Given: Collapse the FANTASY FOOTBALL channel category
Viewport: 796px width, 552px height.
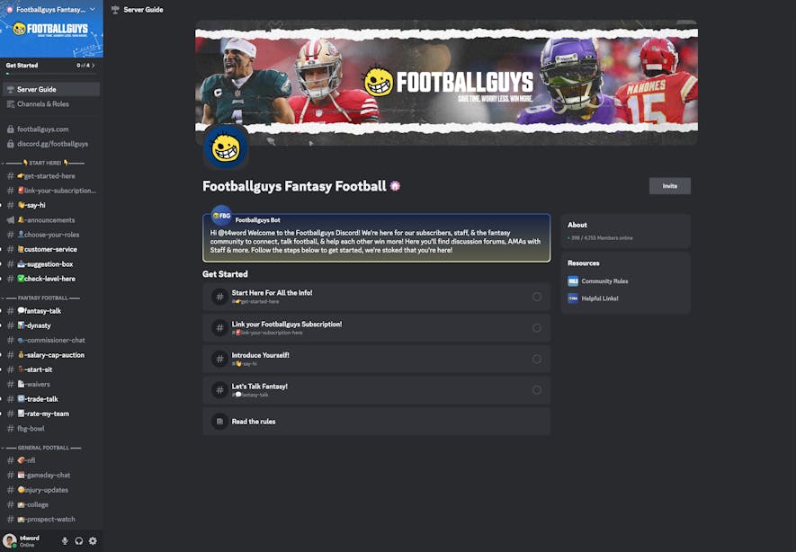Looking at the screenshot, I should (x=42, y=298).
